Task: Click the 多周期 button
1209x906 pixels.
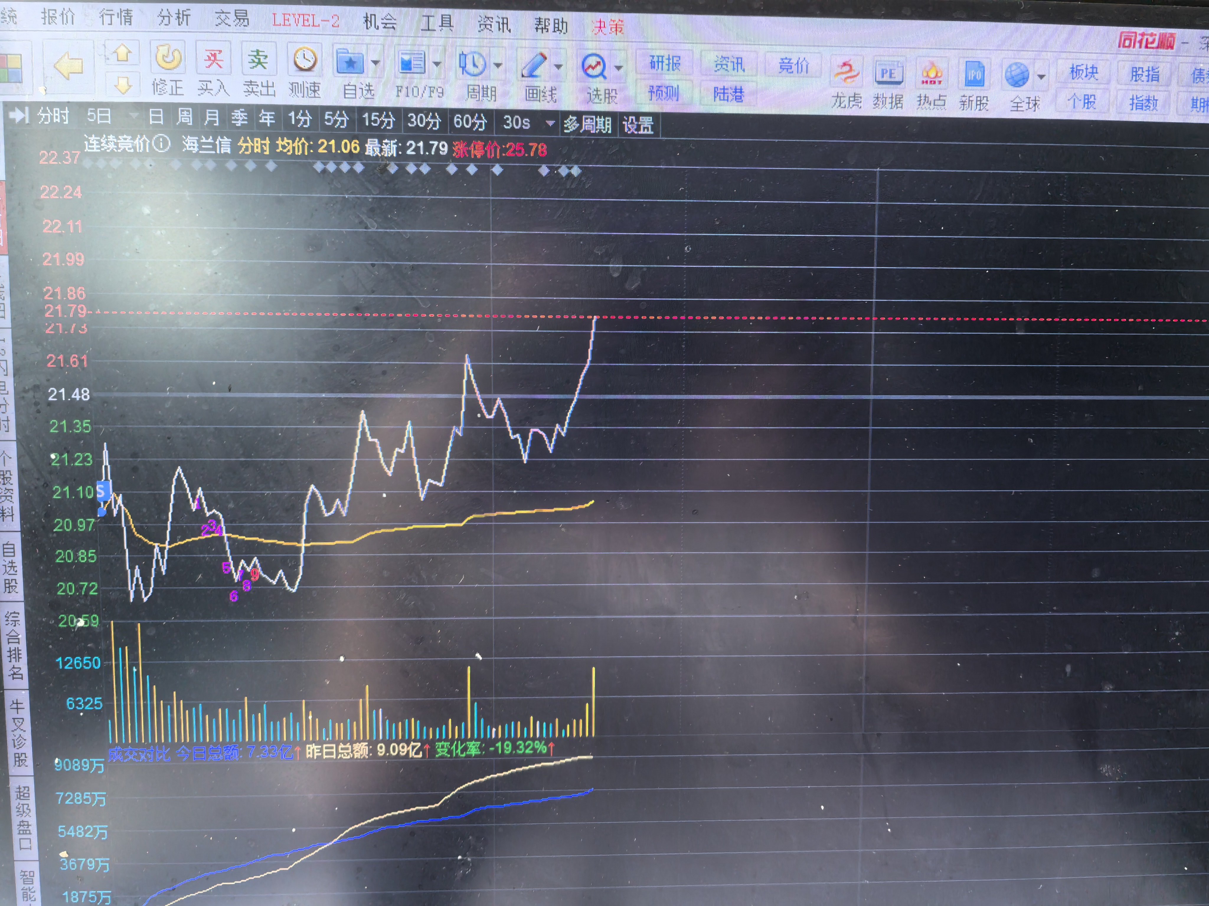Action: [x=588, y=124]
